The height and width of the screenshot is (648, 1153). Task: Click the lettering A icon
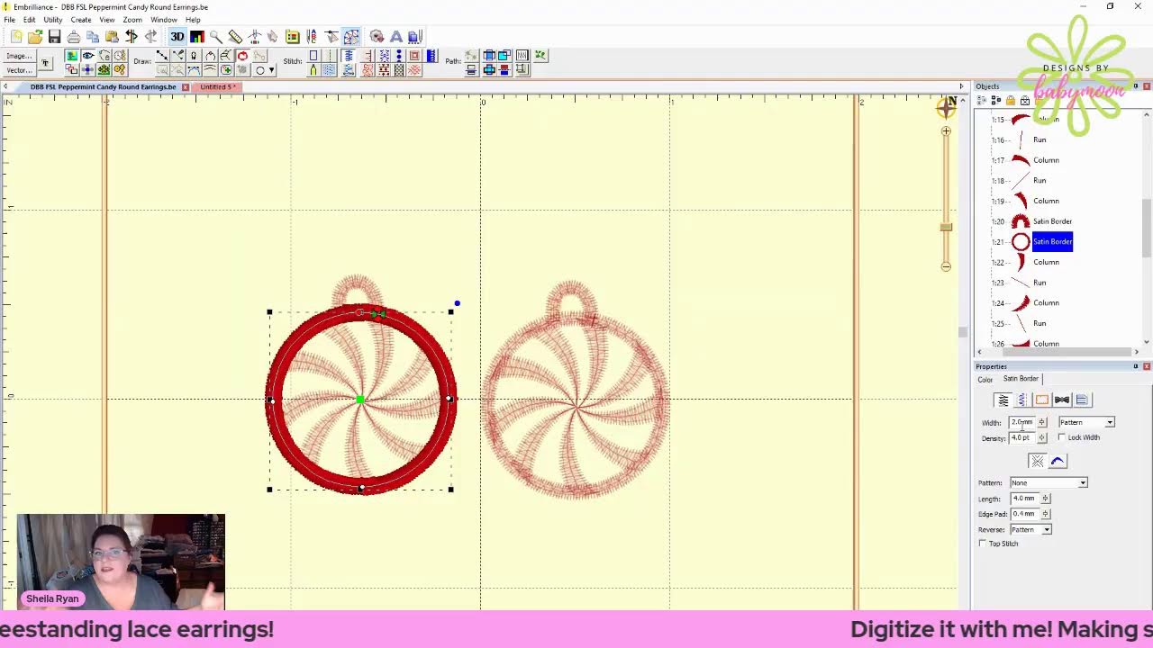395,36
